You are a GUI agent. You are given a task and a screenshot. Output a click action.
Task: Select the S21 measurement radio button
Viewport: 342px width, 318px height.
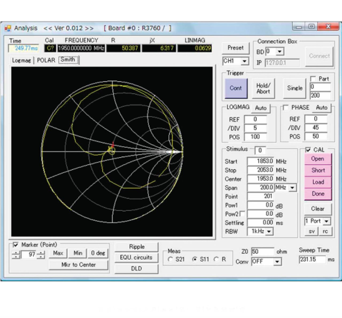(x=170, y=259)
